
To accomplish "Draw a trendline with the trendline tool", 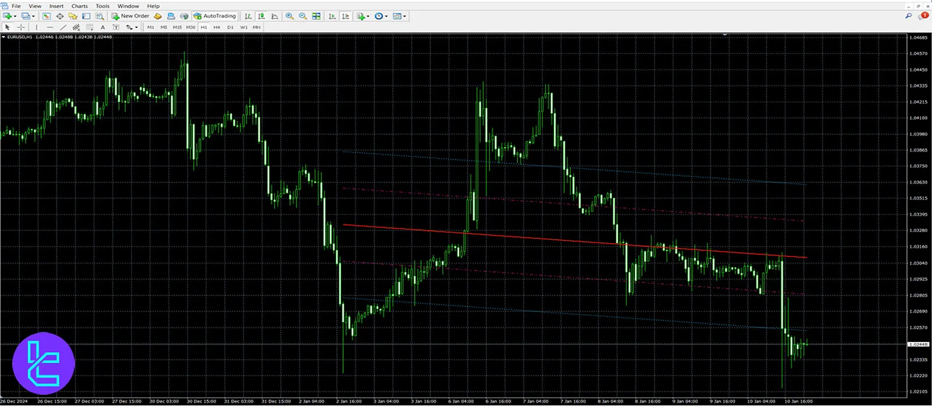I will [63, 27].
